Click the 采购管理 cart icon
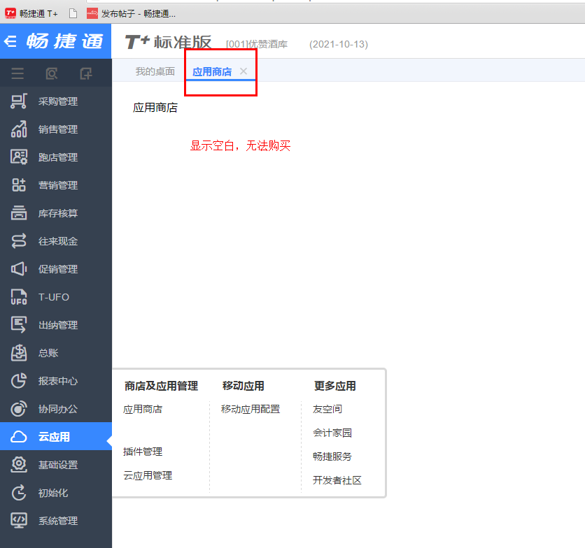Screen dimensions: 585x548 pyautogui.click(x=19, y=101)
